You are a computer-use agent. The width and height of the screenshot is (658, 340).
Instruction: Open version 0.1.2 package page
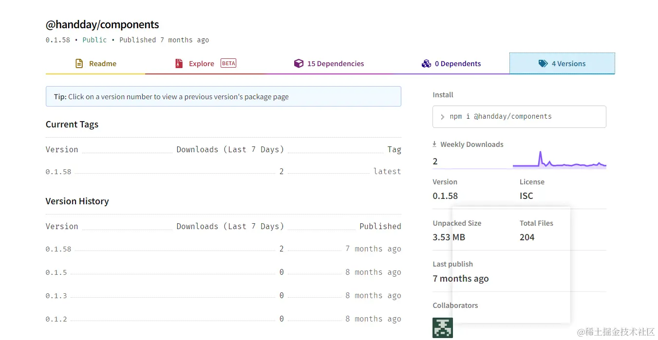(56, 319)
